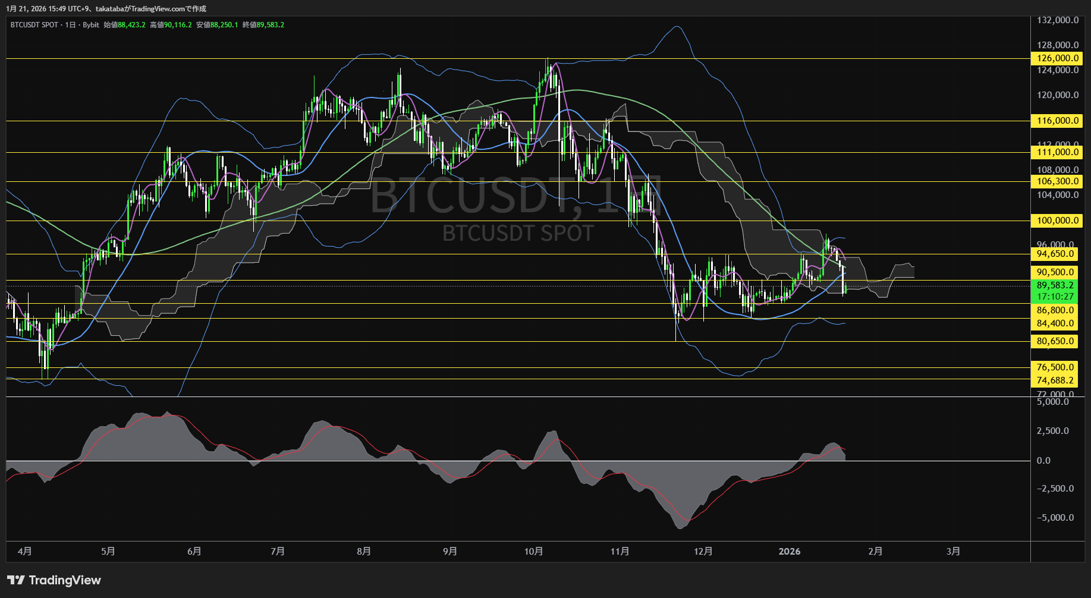The image size is (1091, 598).
Task: Select the BTCUSDT watermark text
Action: (x=457, y=193)
